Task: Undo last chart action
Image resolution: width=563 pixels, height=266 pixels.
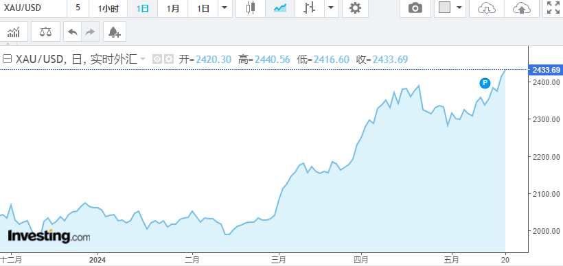Action: coord(73,32)
